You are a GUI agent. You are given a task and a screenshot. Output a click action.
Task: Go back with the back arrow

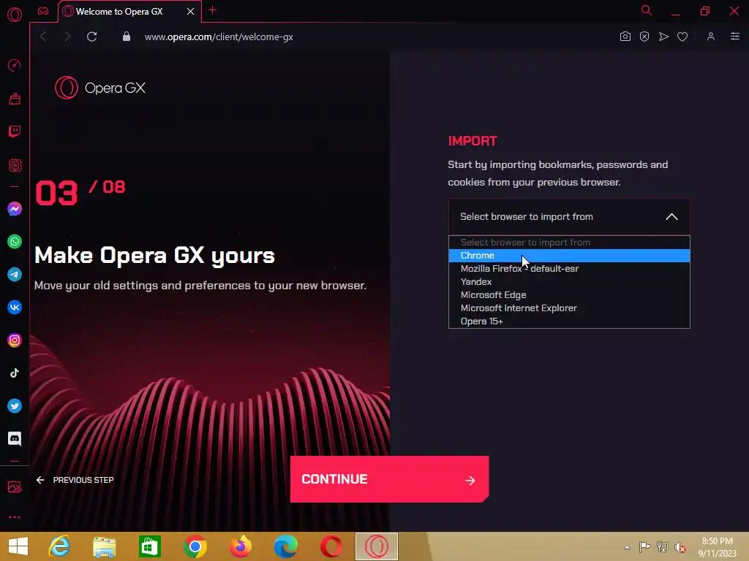(43, 37)
